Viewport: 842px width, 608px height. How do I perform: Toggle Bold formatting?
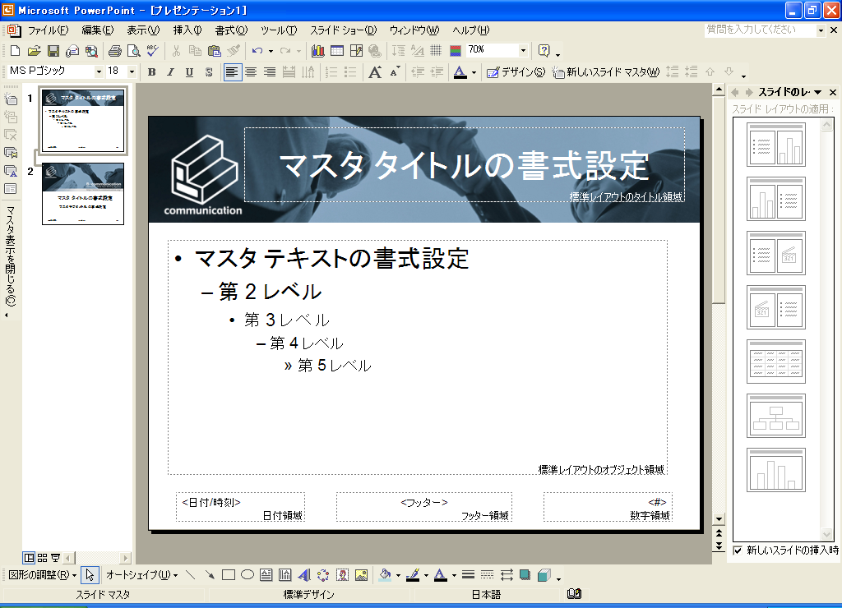(x=151, y=72)
